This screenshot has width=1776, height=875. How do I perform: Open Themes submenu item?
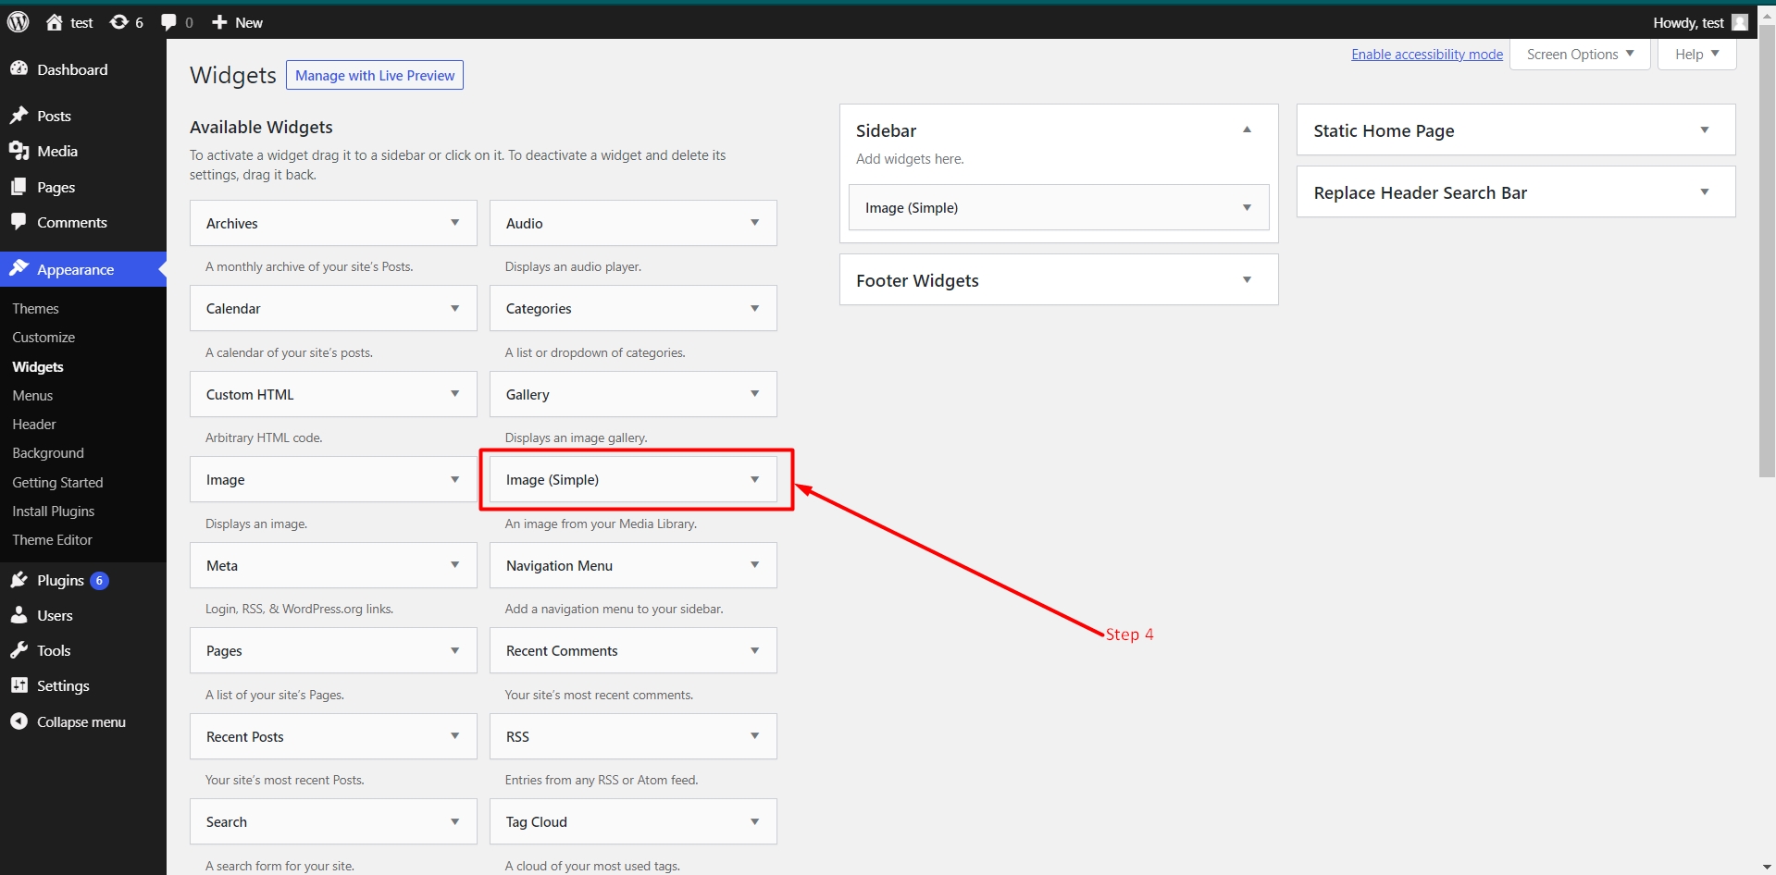pyautogui.click(x=35, y=309)
